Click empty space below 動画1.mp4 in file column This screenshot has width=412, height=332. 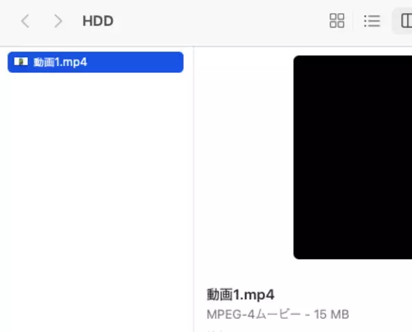(95, 200)
